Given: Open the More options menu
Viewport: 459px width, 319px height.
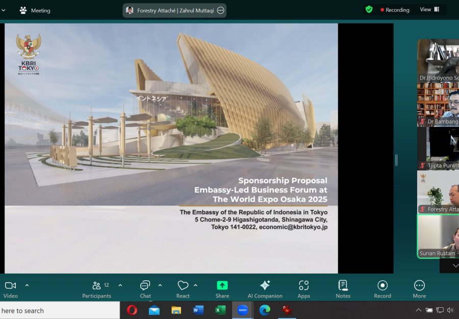Looking at the screenshot, I should [x=419, y=289].
